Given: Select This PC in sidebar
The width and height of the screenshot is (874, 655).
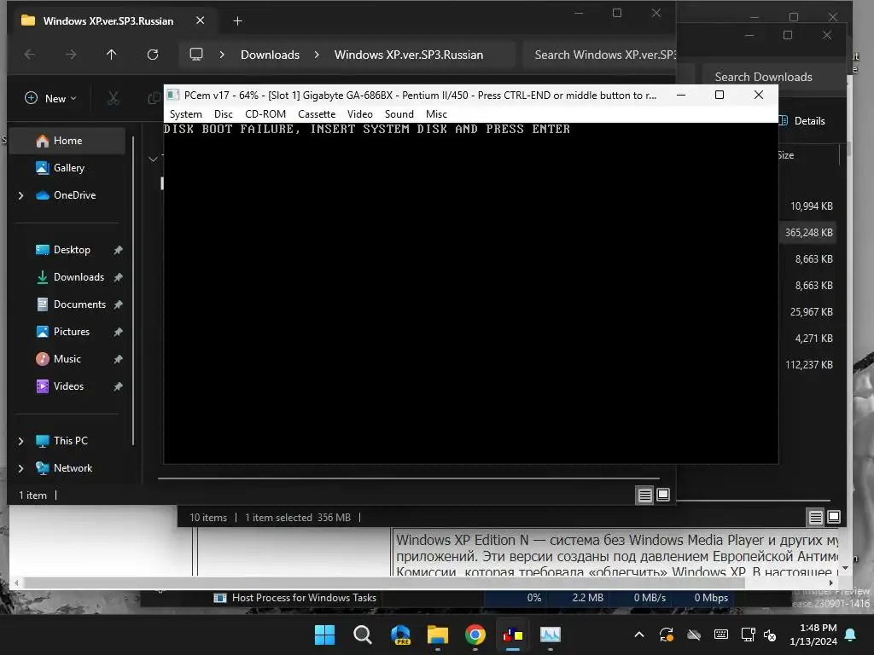Looking at the screenshot, I should coord(70,441).
